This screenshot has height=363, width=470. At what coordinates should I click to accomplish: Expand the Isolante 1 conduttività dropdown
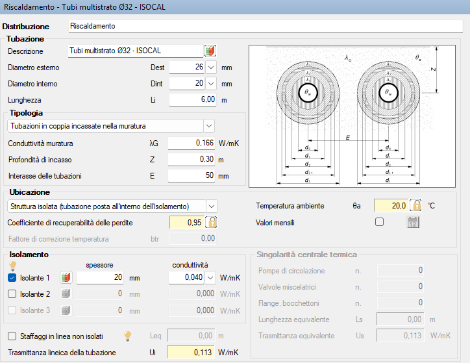click(x=211, y=278)
